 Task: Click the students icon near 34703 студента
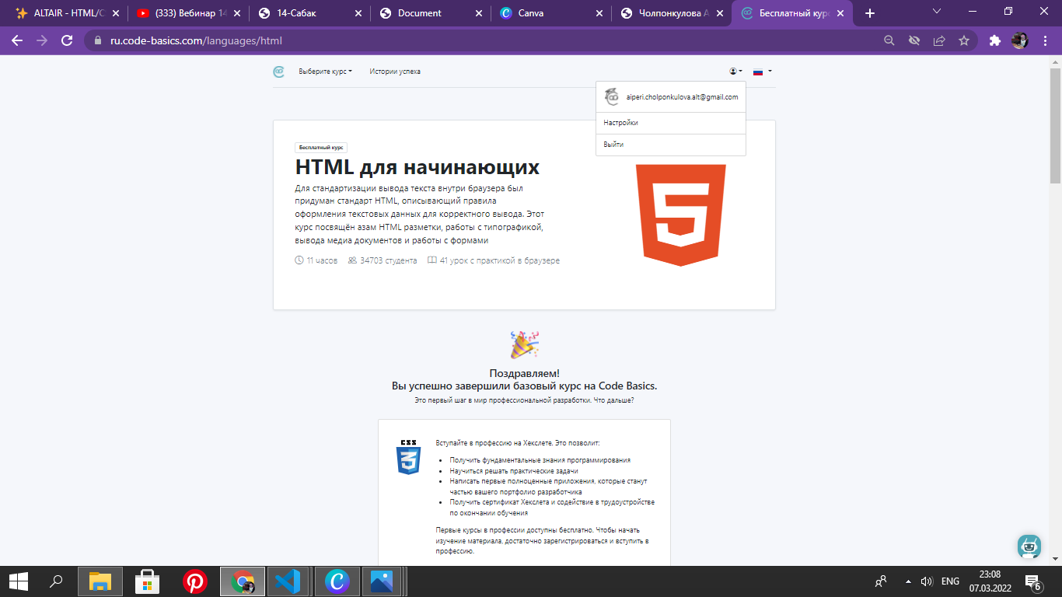pos(352,260)
